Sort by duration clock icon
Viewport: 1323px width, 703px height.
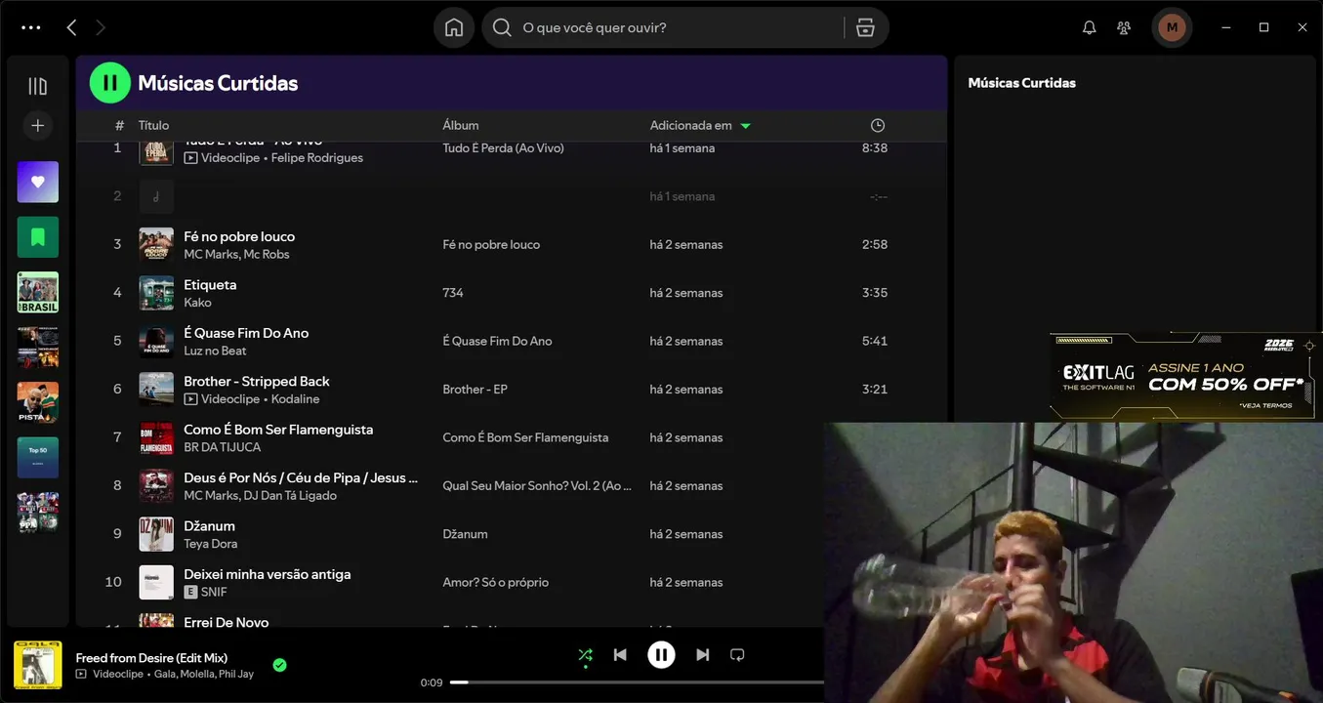coord(878,125)
